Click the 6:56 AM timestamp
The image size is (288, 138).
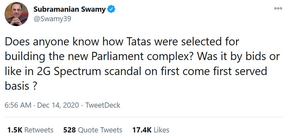pyautogui.click(x=18, y=105)
